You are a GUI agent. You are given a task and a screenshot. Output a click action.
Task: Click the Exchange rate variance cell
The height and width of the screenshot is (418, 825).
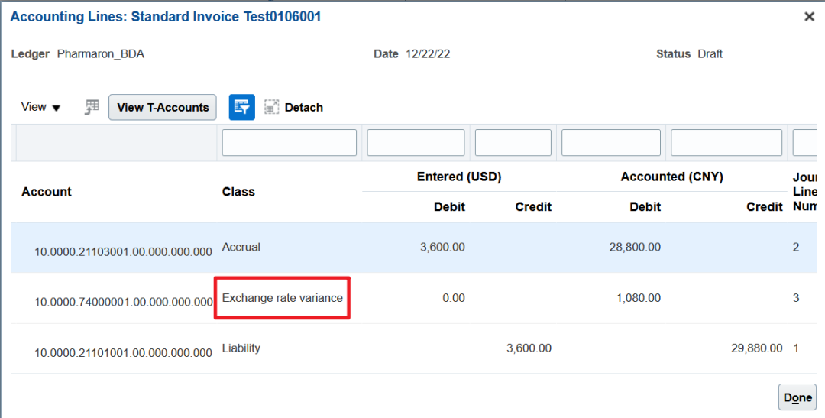pyautogui.click(x=282, y=298)
